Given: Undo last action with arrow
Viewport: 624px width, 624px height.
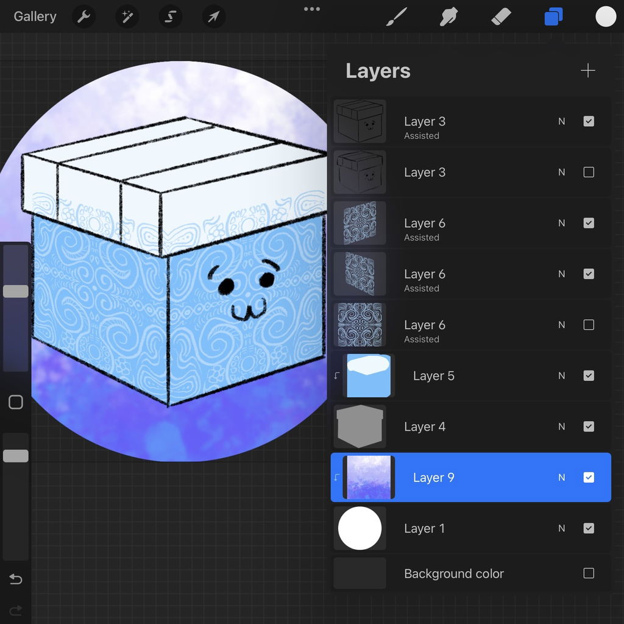Looking at the screenshot, I should (16, 579).
